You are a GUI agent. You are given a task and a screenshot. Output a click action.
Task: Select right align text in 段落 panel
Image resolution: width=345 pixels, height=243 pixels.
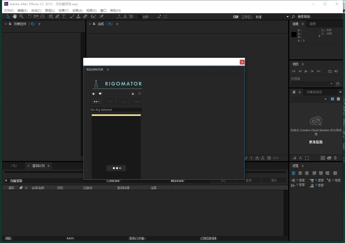[307, 173]
